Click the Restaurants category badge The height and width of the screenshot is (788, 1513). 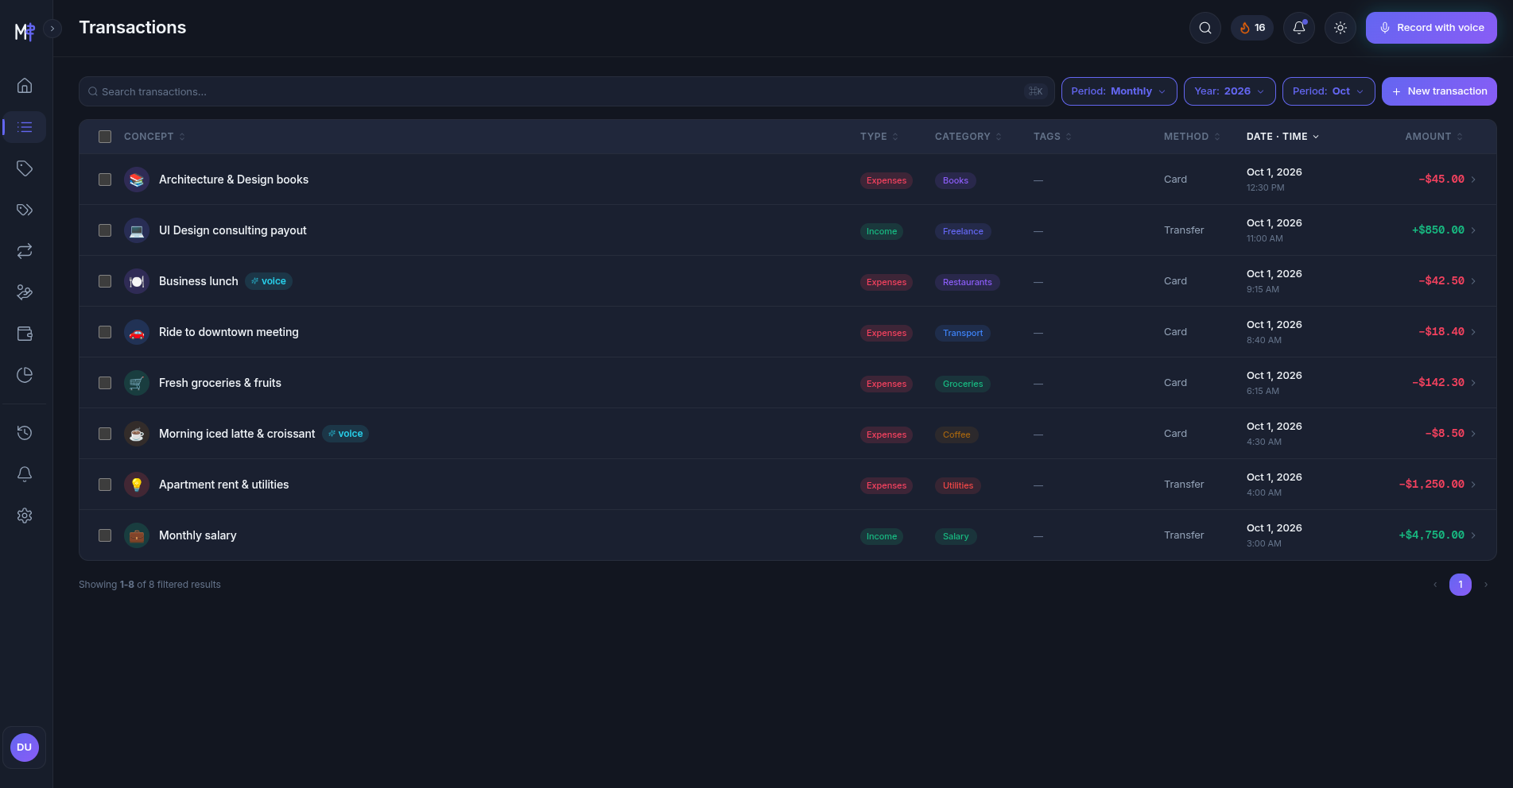(x=967, y=282)
